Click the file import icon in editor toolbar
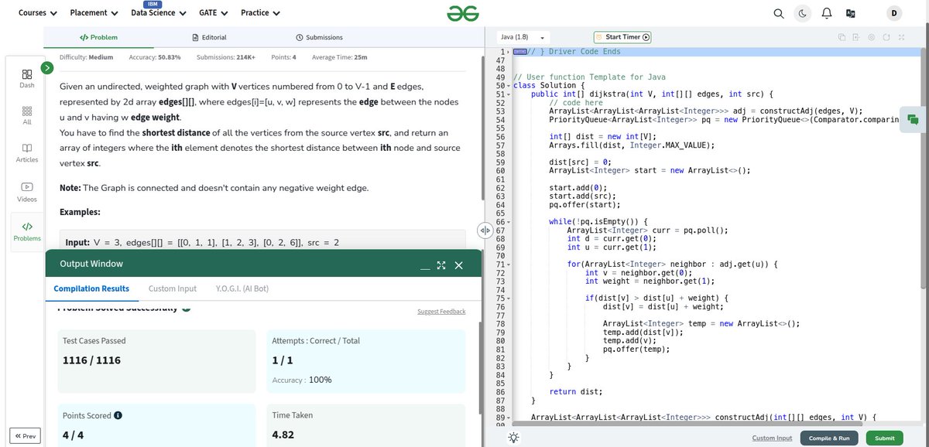Image resolution: width=929 pixels, height=447 pixels. [x=856, y=37]
